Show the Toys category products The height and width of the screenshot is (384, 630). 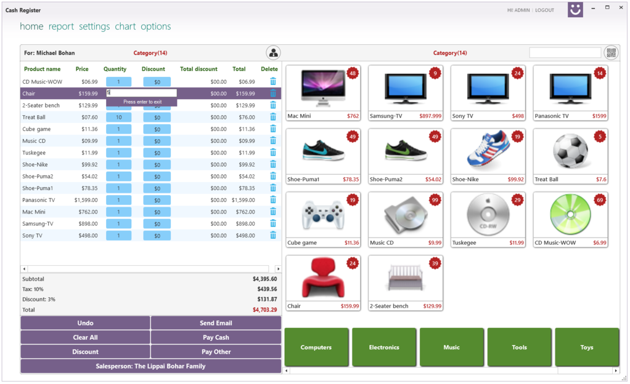(587, 347)
